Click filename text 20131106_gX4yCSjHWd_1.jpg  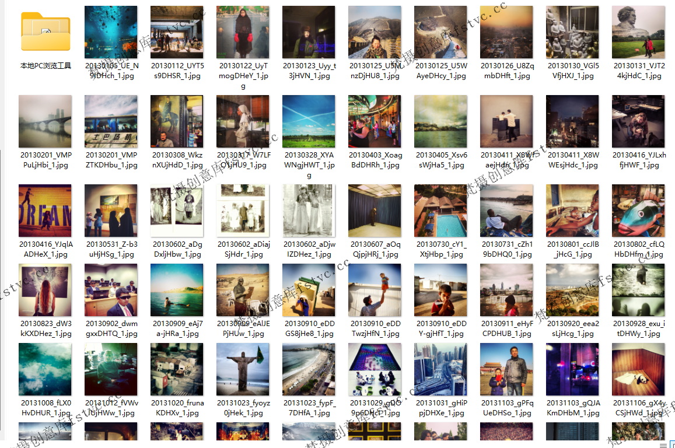[639, 408]
